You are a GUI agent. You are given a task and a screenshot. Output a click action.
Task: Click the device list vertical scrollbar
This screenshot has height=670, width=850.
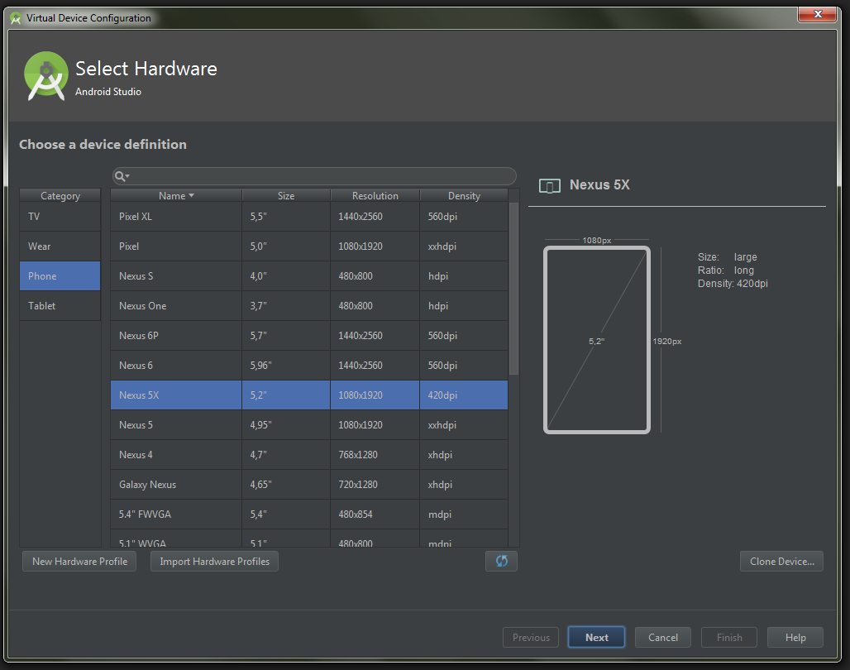[514, 289]
